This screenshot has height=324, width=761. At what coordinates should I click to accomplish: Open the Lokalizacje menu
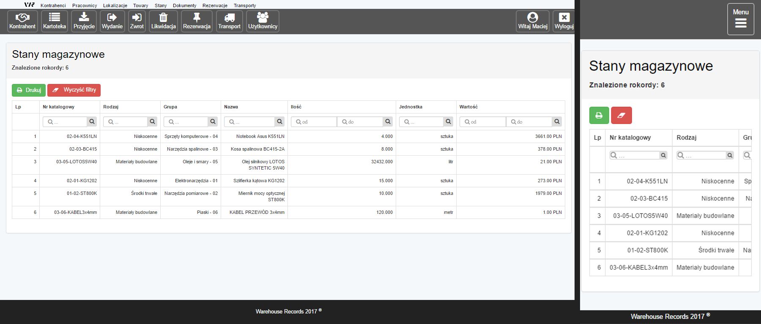(x=115, y=5)
